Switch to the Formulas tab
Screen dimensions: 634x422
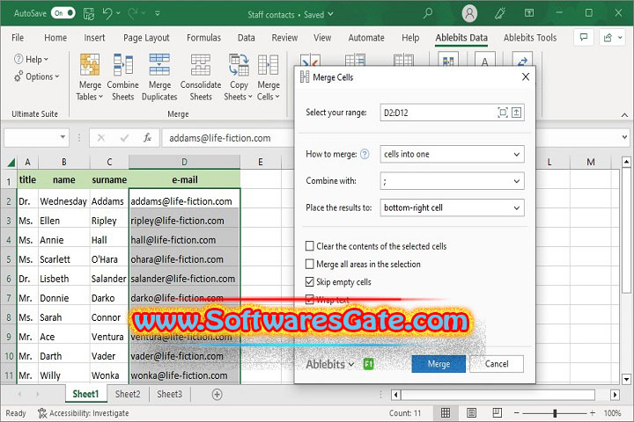pyautogui.click(x=203, y=38)
